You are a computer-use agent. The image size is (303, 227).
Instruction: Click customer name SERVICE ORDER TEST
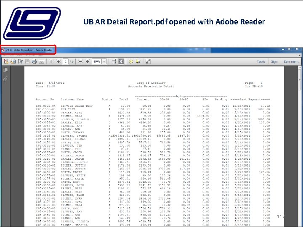pos(77,106)
